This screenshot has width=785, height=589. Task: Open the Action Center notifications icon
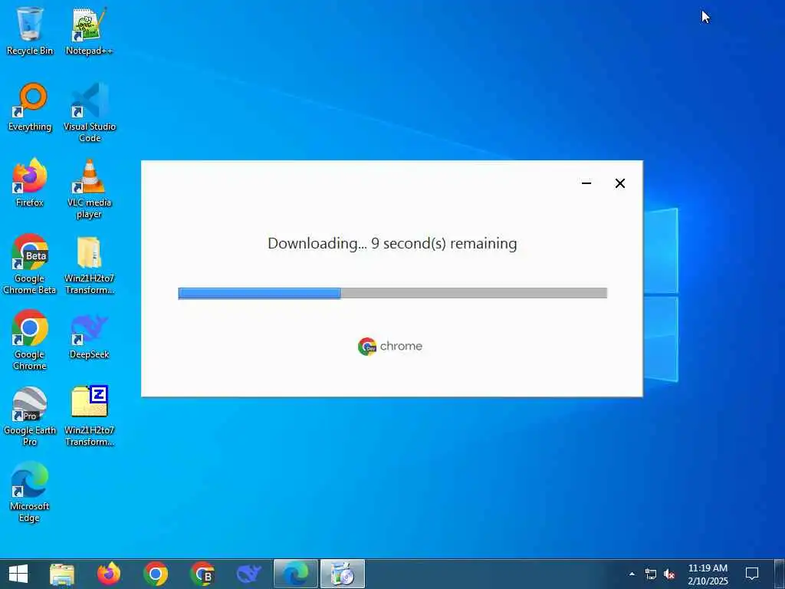pyautogui.click(x=752, y=574)
